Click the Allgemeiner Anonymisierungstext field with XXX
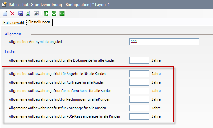 click(164, 42)
